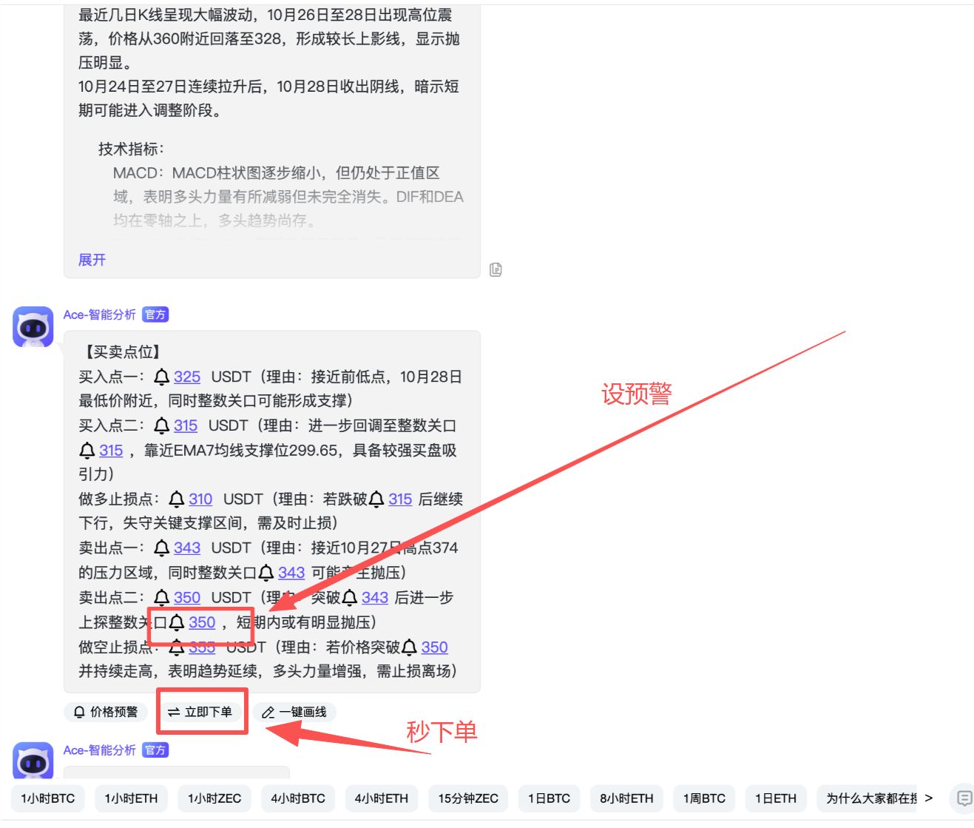
Task: Click the Ace-智能分析 robot avatar icon
Action: click(33, 328)
